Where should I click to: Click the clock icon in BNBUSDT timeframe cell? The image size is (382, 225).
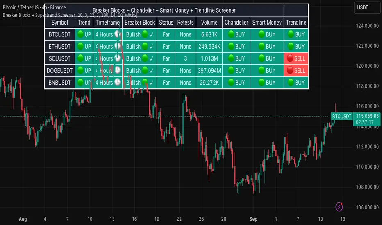tap(117, 82)
